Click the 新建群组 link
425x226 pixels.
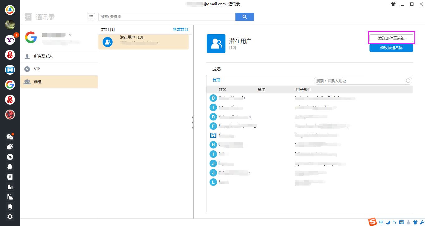point(181,29)
